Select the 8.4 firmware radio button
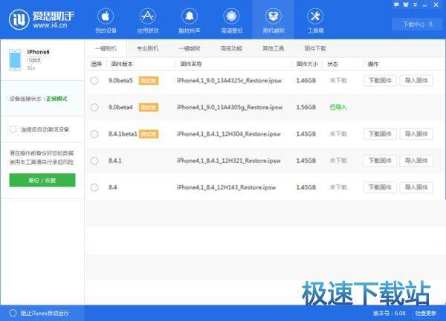Screen dimensions: 446x321 coord(94,187)
